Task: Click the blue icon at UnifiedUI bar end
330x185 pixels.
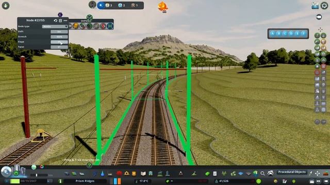Action: click(x=110, y=26)
